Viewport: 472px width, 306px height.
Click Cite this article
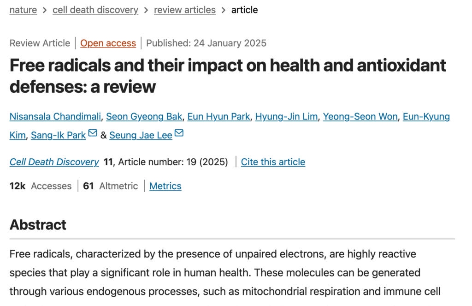tap(273, 162)
